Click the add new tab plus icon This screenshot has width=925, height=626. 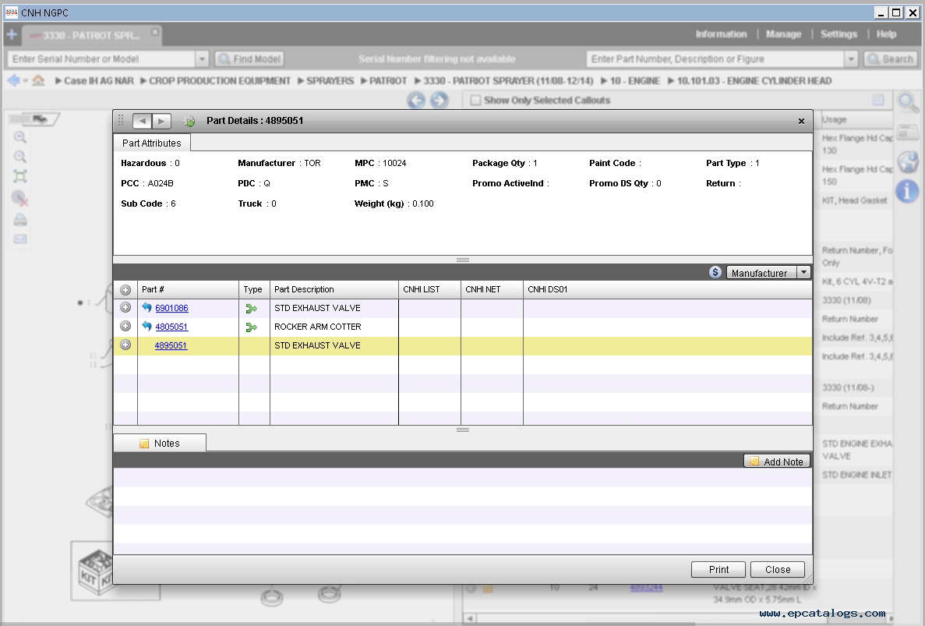[11, 35]
